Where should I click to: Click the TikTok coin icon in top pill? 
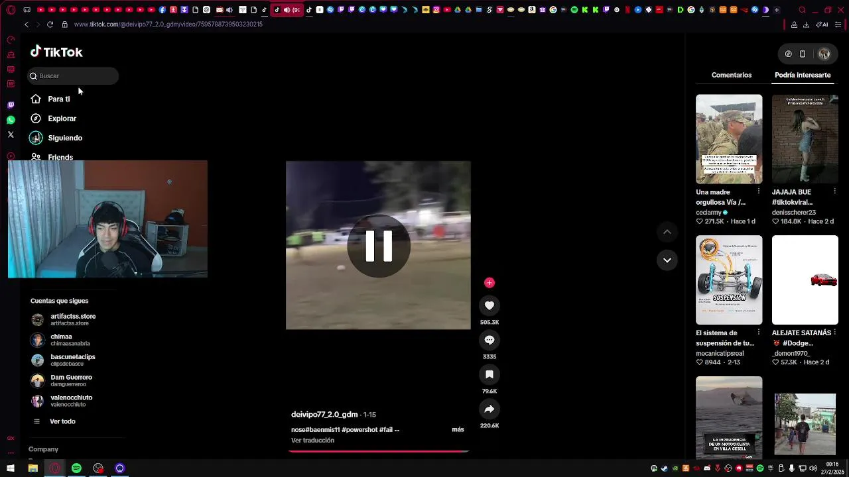(x=788, y=54)
